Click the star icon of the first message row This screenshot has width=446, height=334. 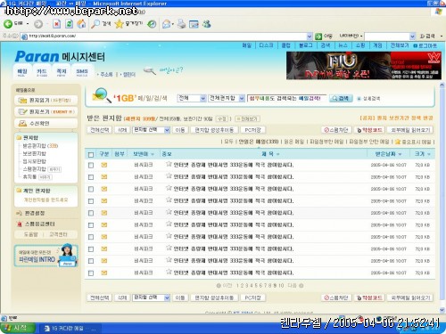169,164
